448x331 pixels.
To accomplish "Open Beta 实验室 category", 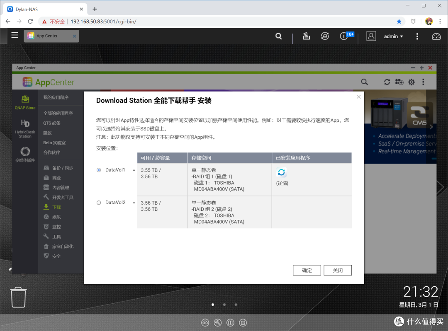I will 54,143.
